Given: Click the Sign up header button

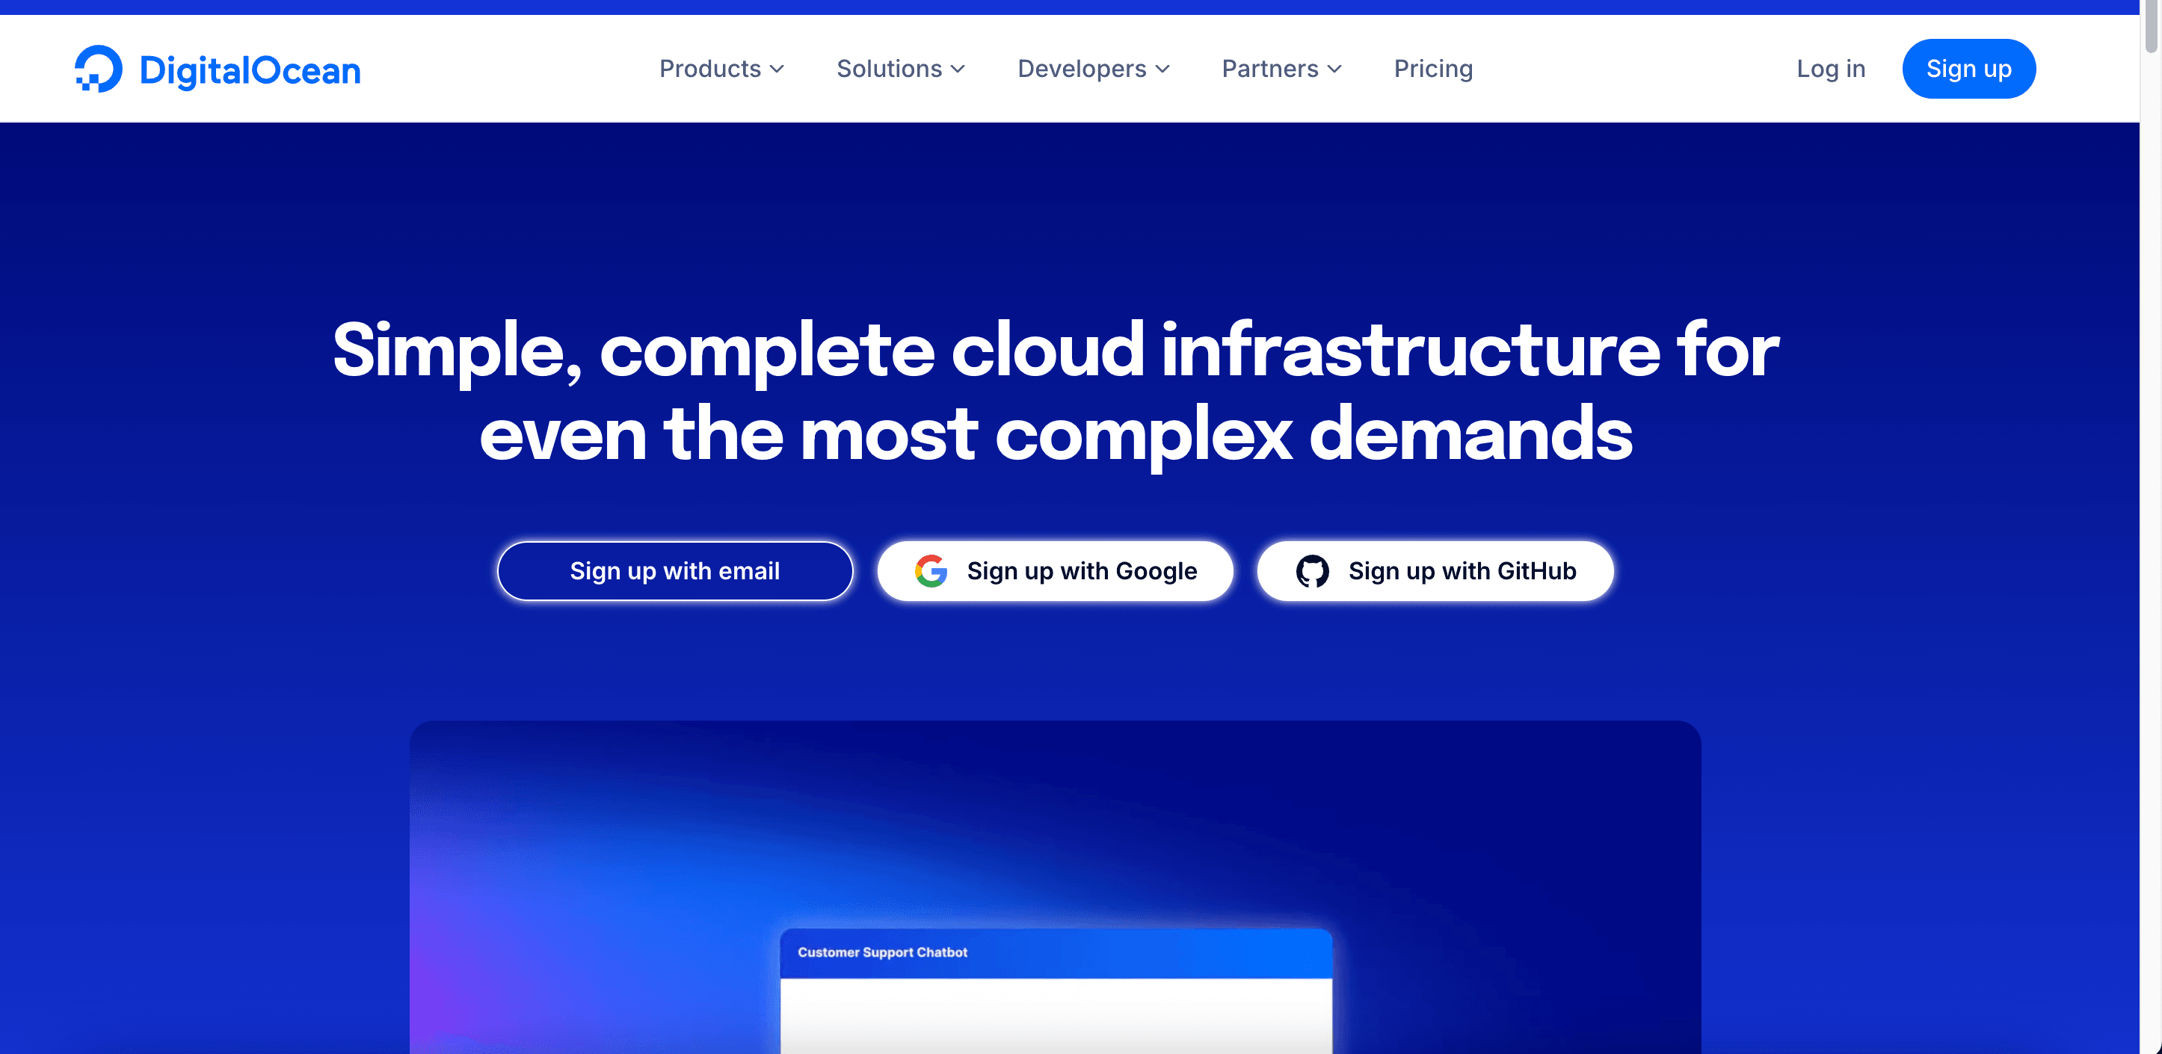Looking at the screenshot, I should point(1968,69).
